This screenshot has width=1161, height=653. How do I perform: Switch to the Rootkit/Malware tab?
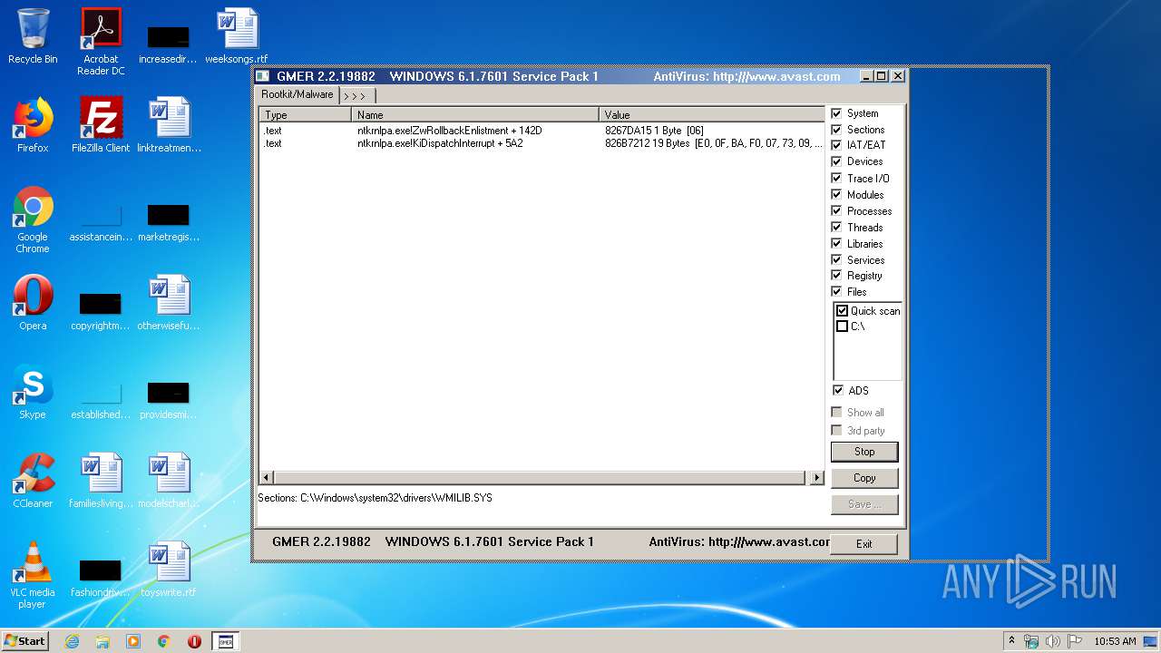[x=298, y=94]
